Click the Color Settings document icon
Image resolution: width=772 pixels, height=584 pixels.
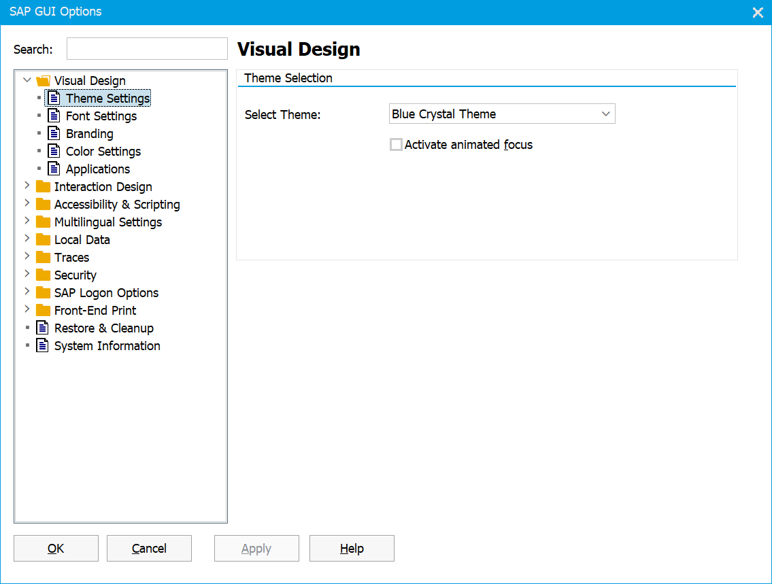point(54,151)
